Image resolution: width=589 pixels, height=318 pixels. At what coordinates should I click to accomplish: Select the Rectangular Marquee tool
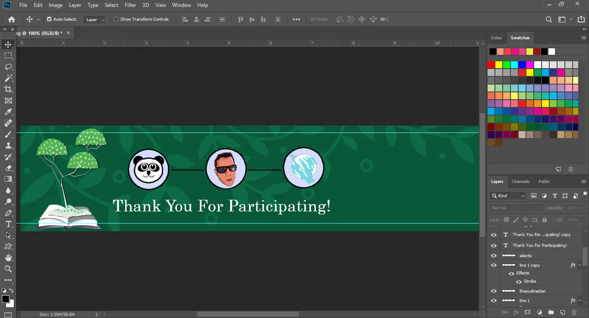pos(8,56)
